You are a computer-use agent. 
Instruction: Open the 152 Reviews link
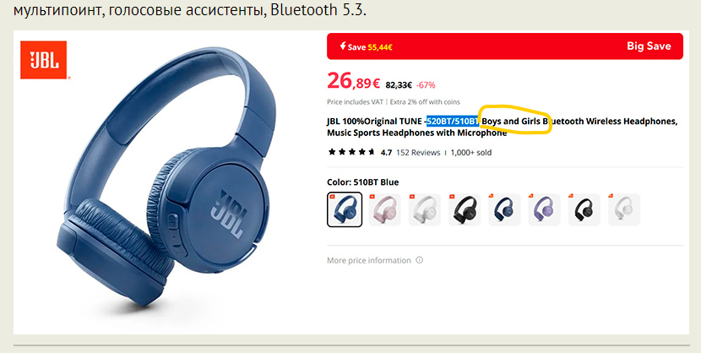(418, 152)
